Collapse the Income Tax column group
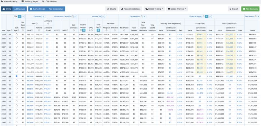261x126 pixels. coord(103,16)
